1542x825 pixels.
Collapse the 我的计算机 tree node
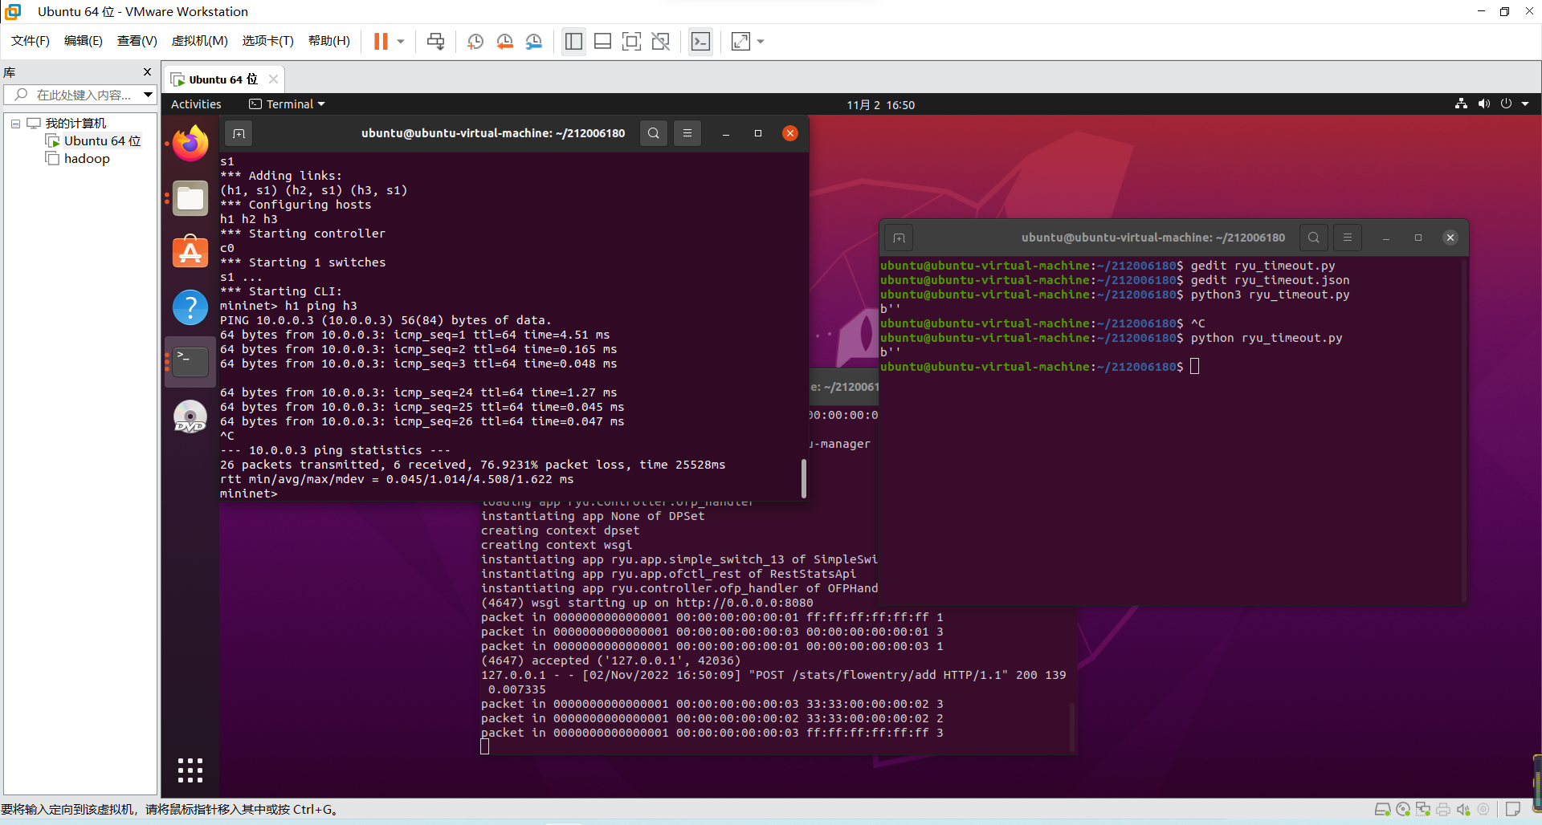click(x=15, y=124)
